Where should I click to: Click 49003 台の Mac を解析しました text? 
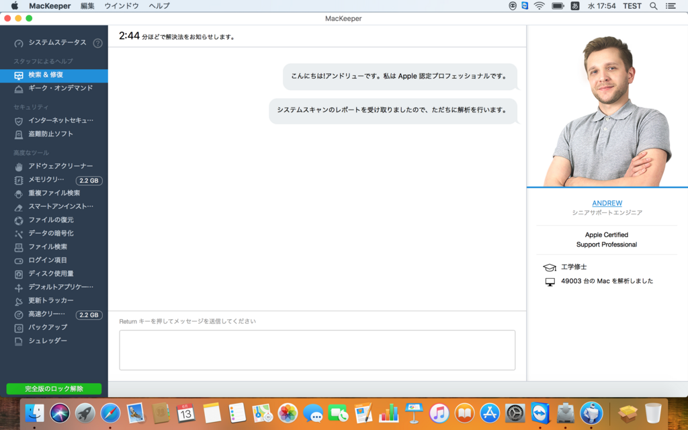coord(607,282)
